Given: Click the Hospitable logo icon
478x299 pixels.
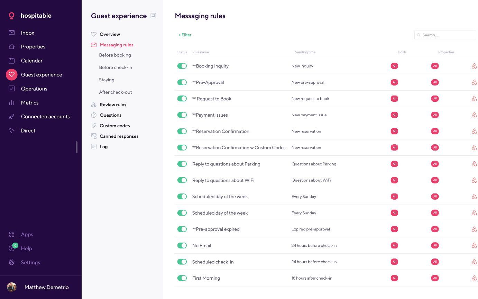Looking at the screenshot, I should pyautogui.click(x=11, y=16).
